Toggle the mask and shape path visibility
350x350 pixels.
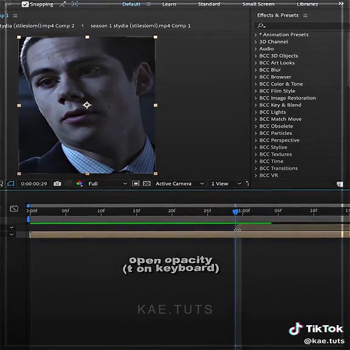coord(11,184)
